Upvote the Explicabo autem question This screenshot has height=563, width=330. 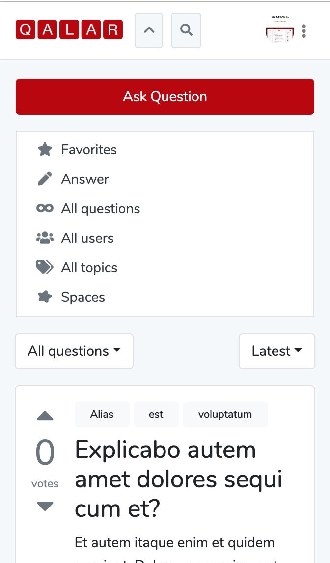(45, 416)
